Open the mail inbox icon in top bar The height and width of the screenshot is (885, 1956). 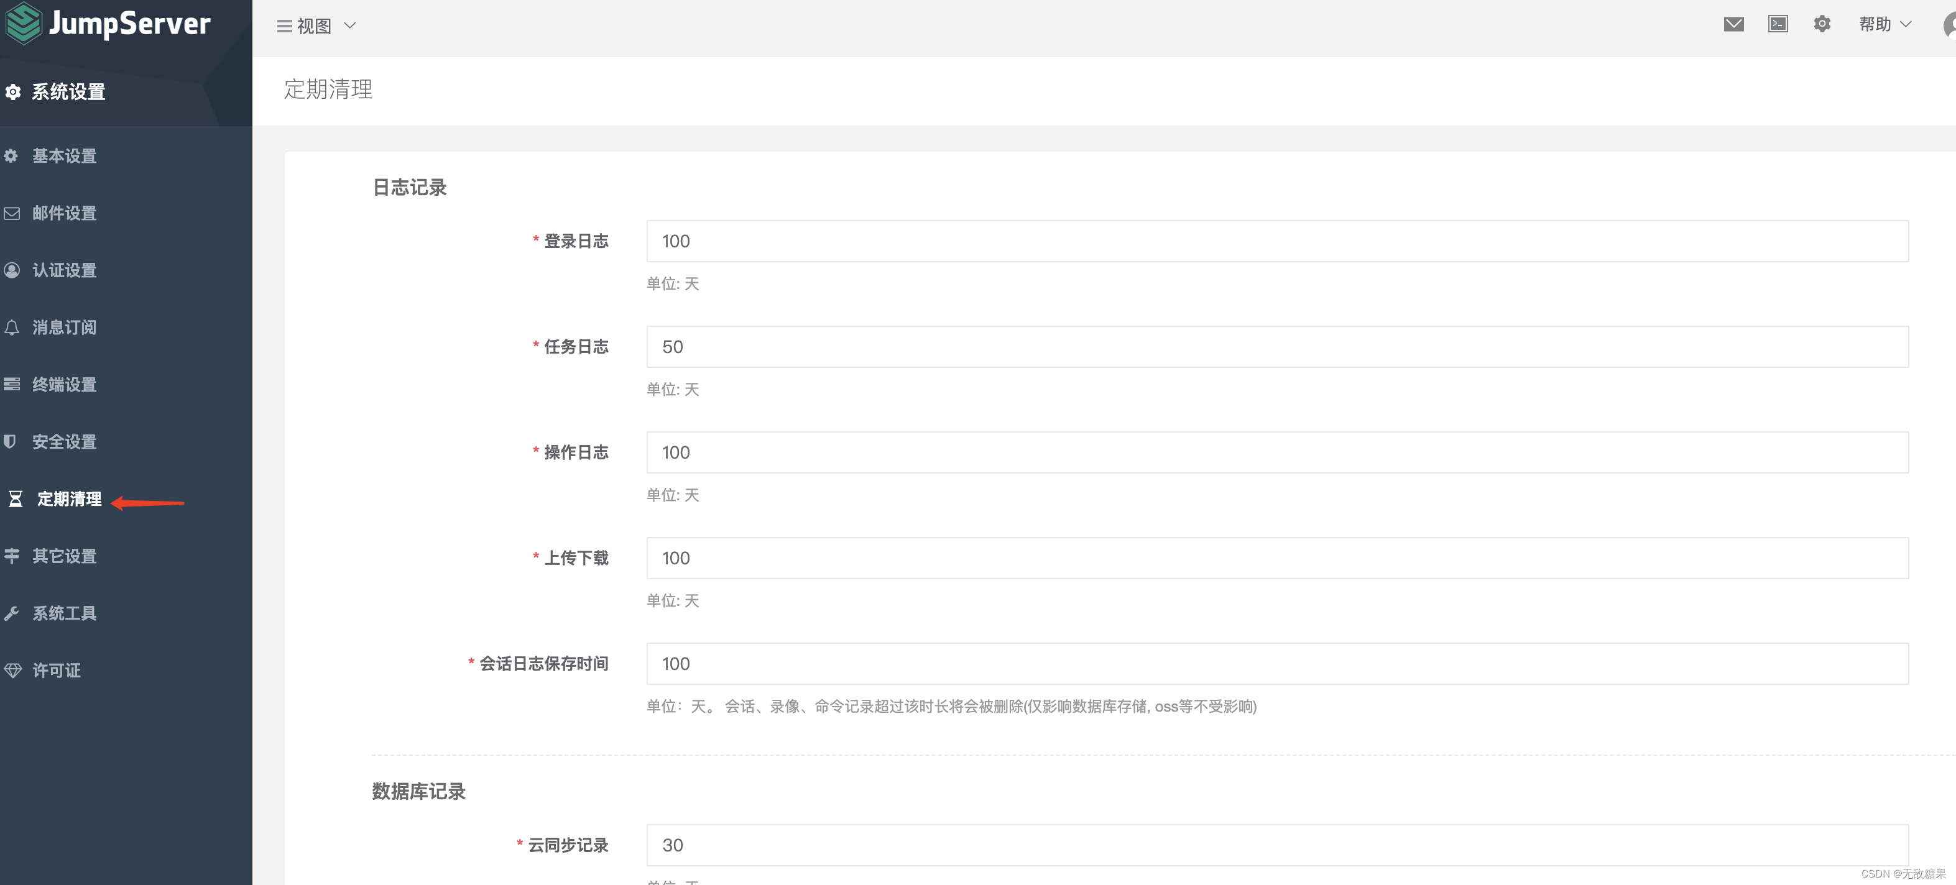point(1733,24)
